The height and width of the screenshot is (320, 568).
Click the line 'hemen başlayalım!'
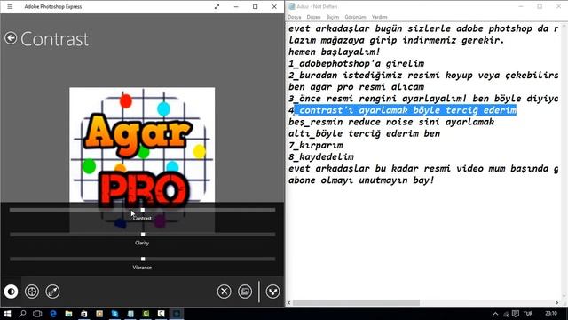click(x=334, y=52)
